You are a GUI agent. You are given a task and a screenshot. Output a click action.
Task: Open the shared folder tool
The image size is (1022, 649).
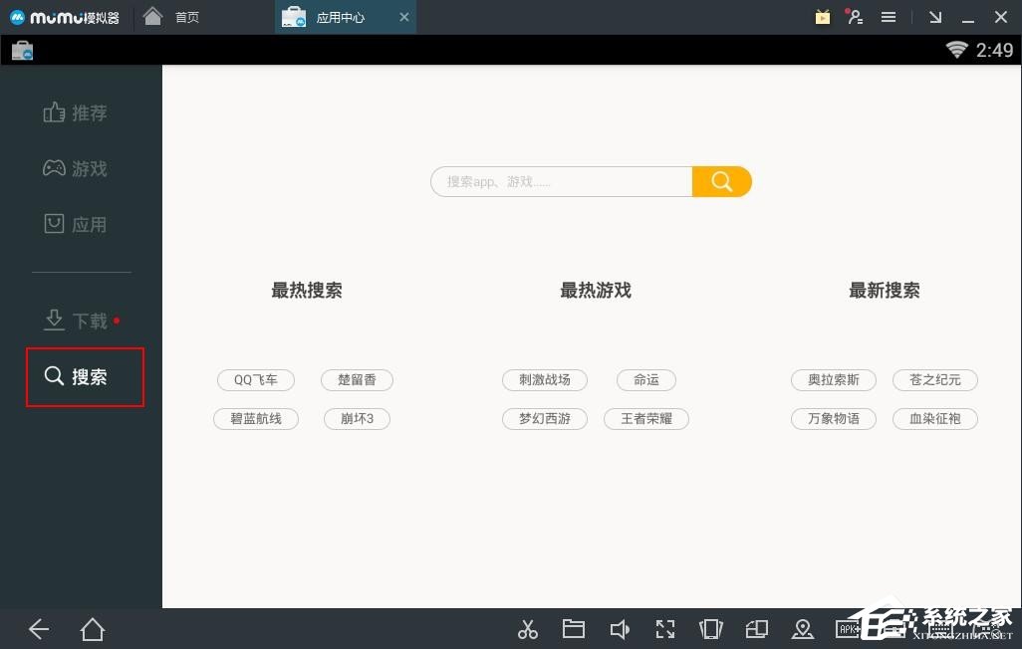pyautogui.click(x=574, y=629)
